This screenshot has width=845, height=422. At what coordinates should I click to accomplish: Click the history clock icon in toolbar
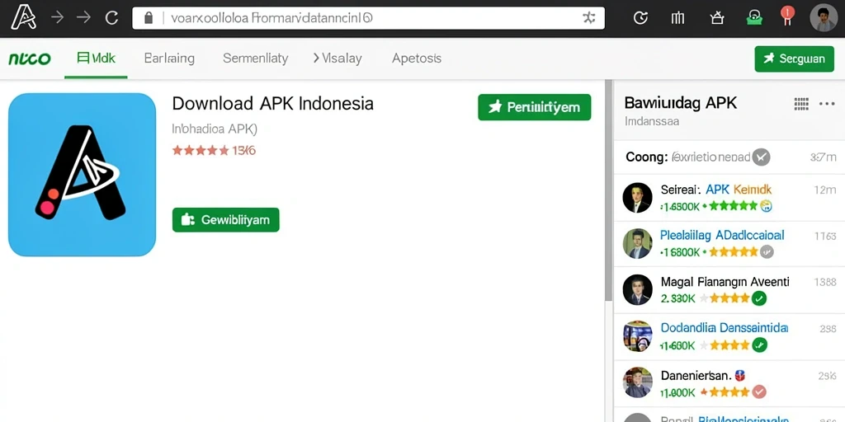(640, 18)
